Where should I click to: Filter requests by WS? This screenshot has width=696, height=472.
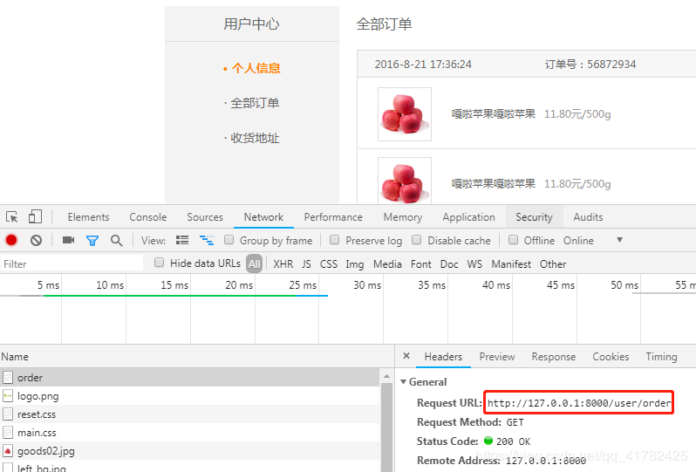pyautogui.click(x=474, y=263)
